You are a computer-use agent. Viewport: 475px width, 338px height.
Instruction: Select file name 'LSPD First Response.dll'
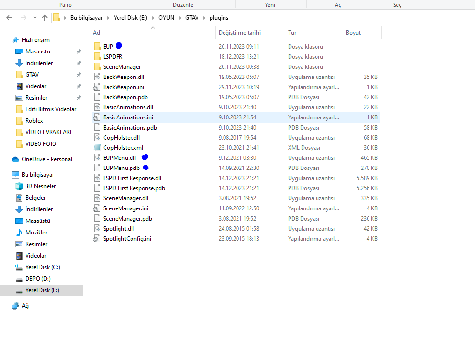(x=132, y=178)
